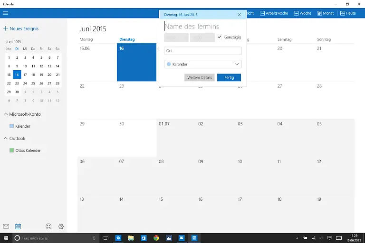Switch to the Mail app icon in sidebar
Viewport: 365px width, 243px height.
6,227
